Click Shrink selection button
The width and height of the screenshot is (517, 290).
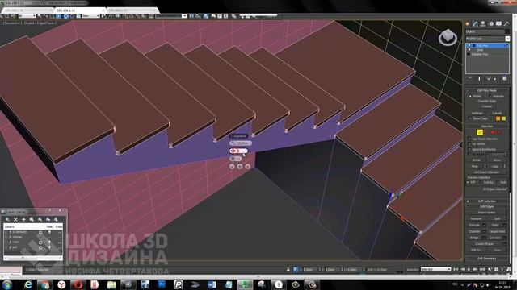pos(477,160)
